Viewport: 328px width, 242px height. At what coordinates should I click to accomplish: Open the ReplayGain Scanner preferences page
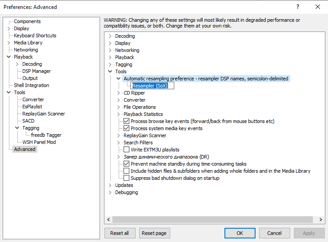pos(44,114)
